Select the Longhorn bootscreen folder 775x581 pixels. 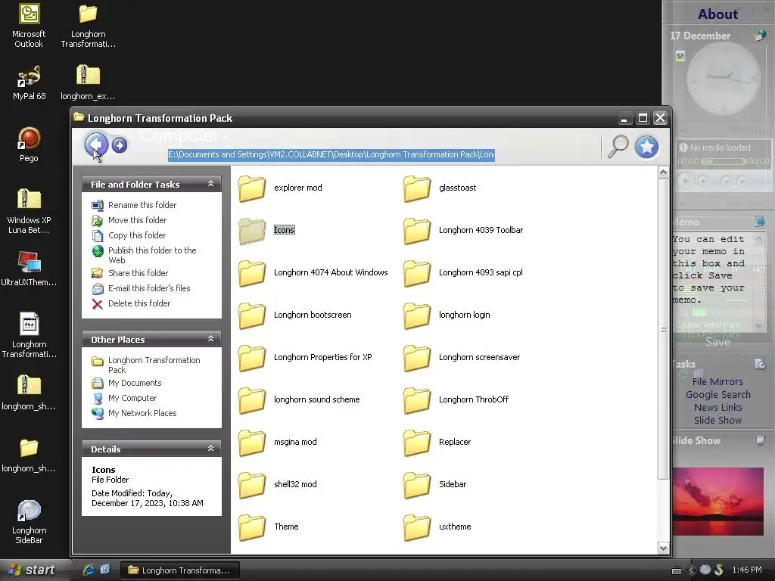pos(295,315)
